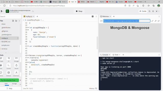The image size is (163, 91).
Task: Open browser read aloud icon
Action: 133,6
